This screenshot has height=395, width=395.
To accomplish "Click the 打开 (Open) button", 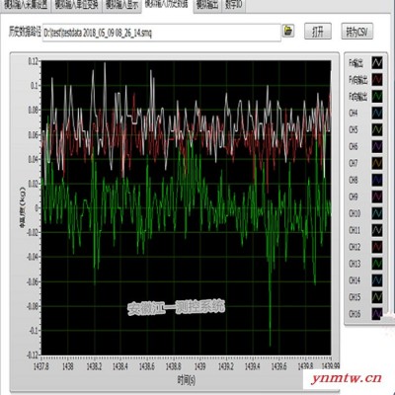I will (x=318, y=32).
